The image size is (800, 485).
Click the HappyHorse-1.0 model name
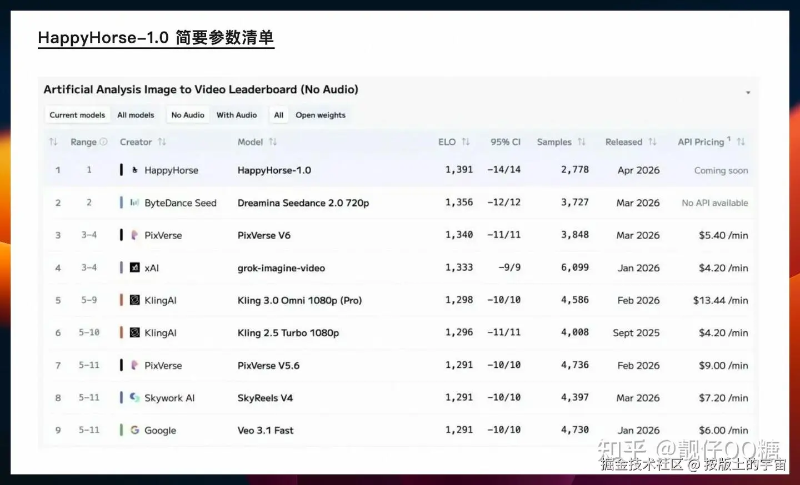[274, 170]
